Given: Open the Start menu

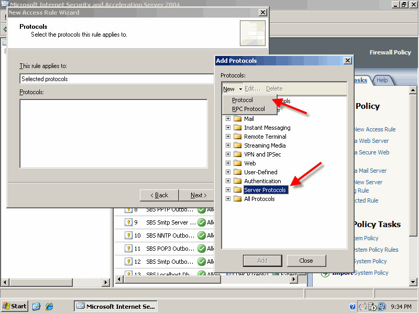Looking at the screenshot, I should [x=15, y=306].
